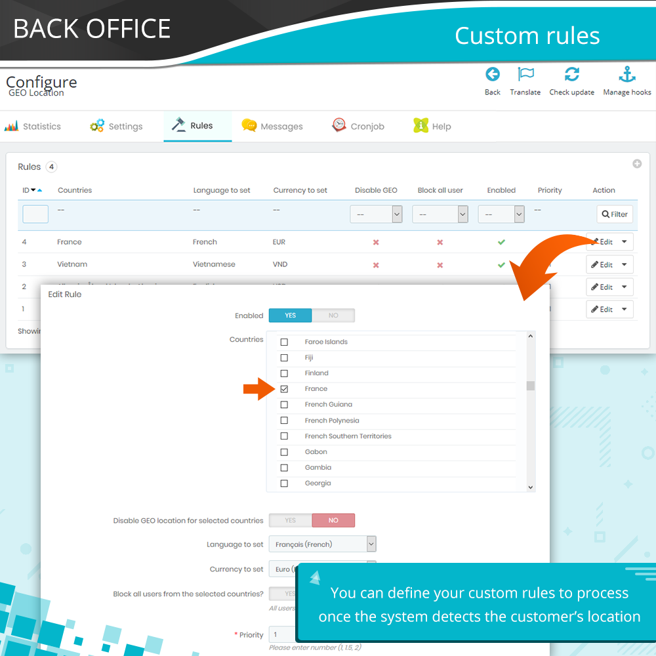Open the Messages tab
The height and width of the screenshot is (656, 656).
point(272,127)
